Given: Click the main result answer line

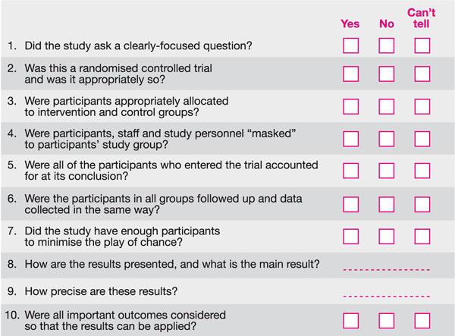Looking at the screenshot, I should tap(387, 269).
